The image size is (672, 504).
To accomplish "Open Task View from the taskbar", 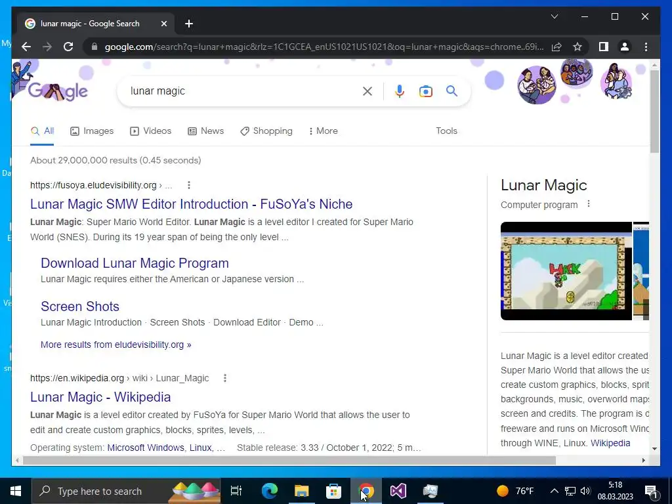I will pyautogui.click(x=236, y=491).
